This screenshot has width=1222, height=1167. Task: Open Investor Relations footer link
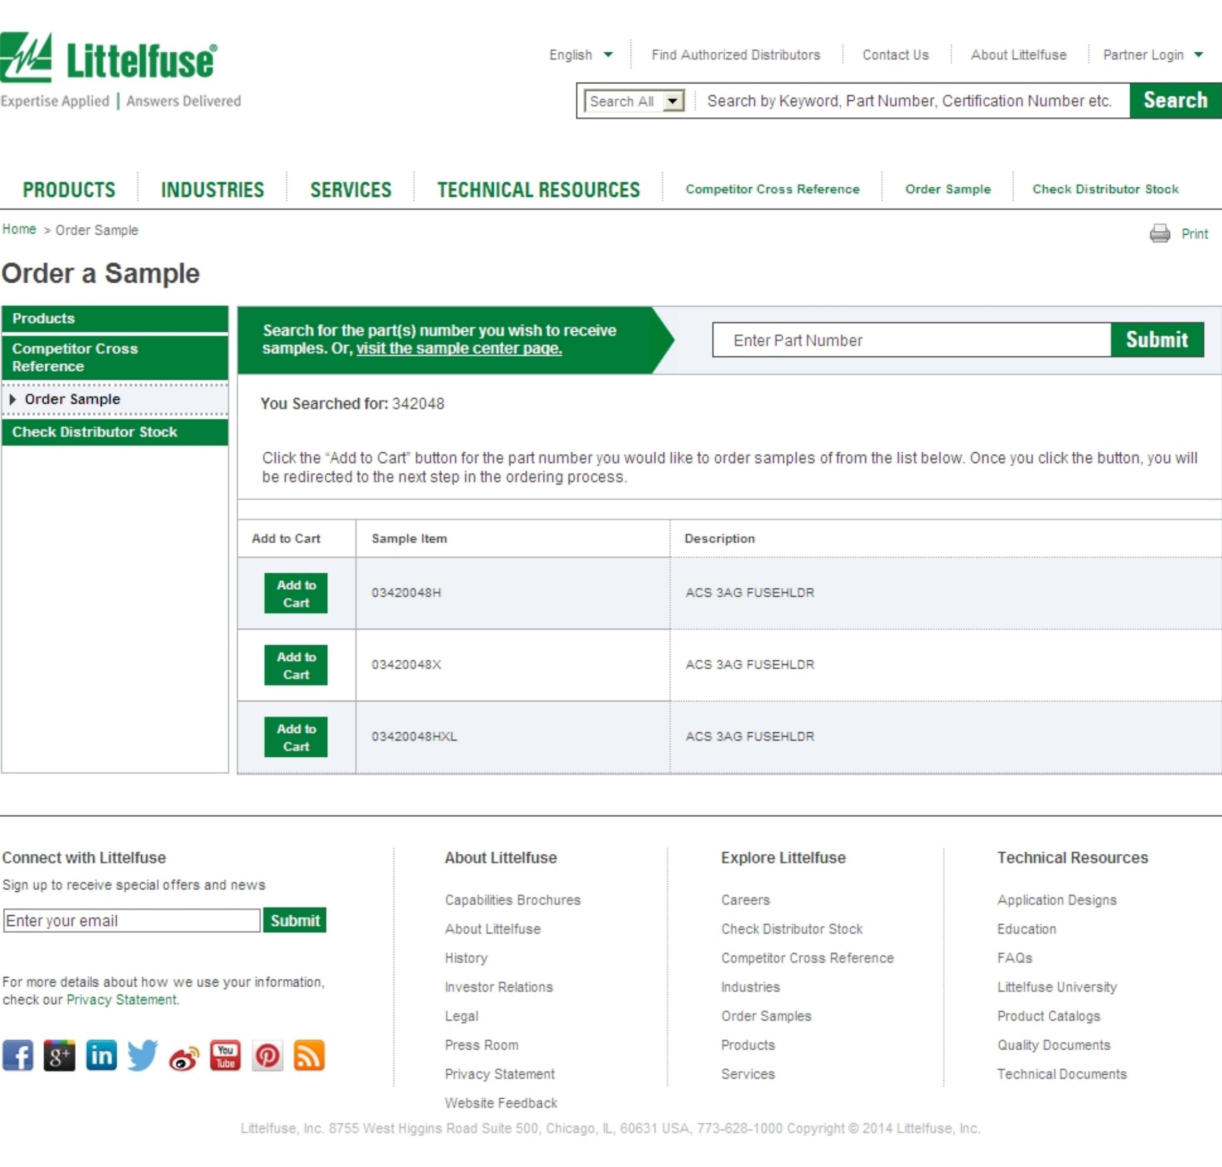point(499,987)
